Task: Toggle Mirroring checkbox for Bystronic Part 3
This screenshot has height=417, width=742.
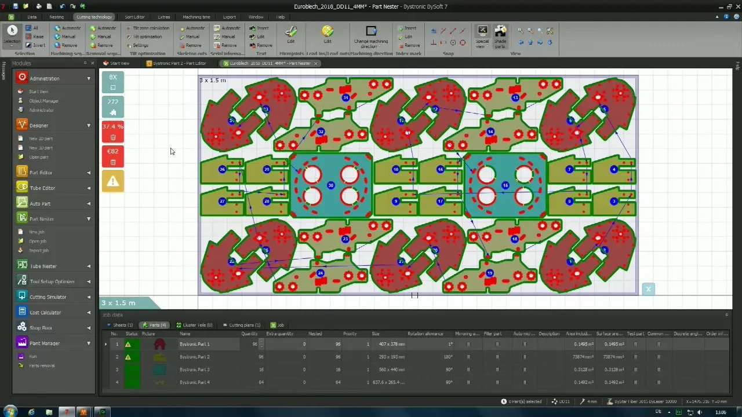Action: [x=468, y=370]
